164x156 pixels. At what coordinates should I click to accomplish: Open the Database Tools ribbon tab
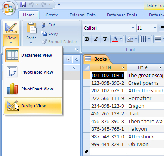point(122,15)
